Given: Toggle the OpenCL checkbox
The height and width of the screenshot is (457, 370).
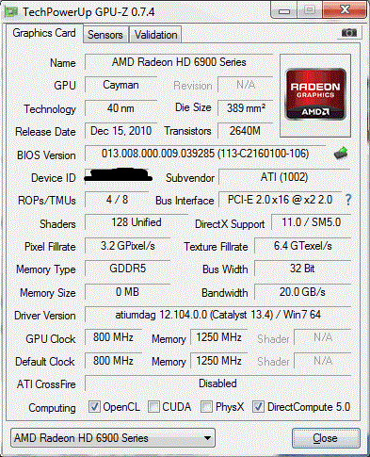Looking at the screenshot, I should pos(94,406).
